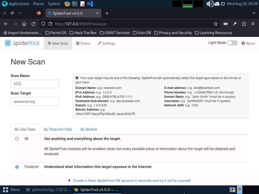Image resolution: width=259 pixels, height=194 pixels.
Task: Bookmark this page with the star icon
Action: pyautogui.click(x=215, y=24)
